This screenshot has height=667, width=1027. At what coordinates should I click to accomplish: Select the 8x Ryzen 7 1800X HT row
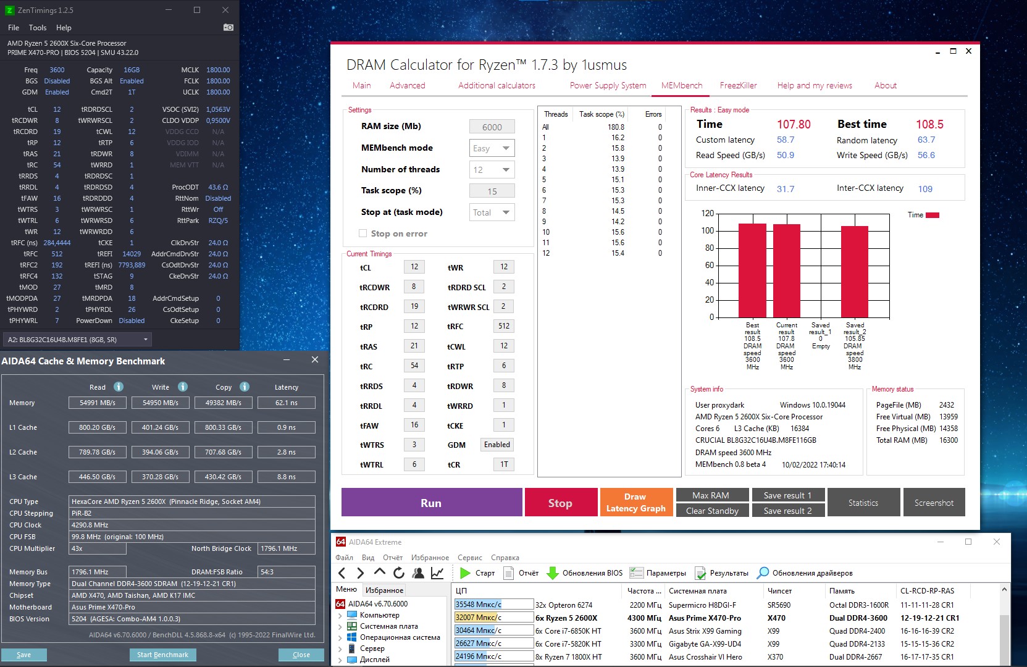coord(726,657)
